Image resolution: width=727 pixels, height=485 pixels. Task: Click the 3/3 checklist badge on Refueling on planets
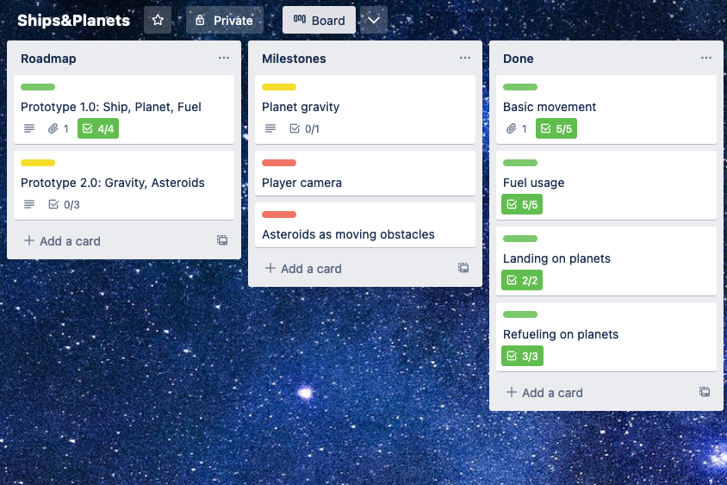(x=523, y=356)
